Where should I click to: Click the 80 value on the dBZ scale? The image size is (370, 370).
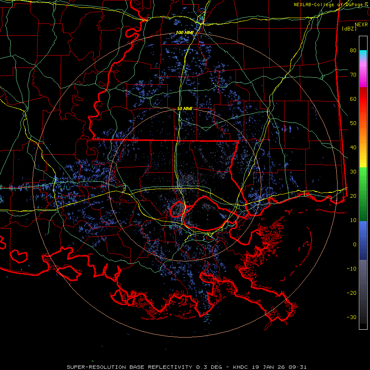tap(353, 50)
